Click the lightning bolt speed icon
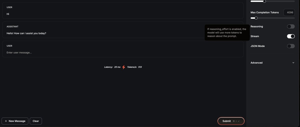This screenshot has height=127, width=300. [x=123, y=67]
